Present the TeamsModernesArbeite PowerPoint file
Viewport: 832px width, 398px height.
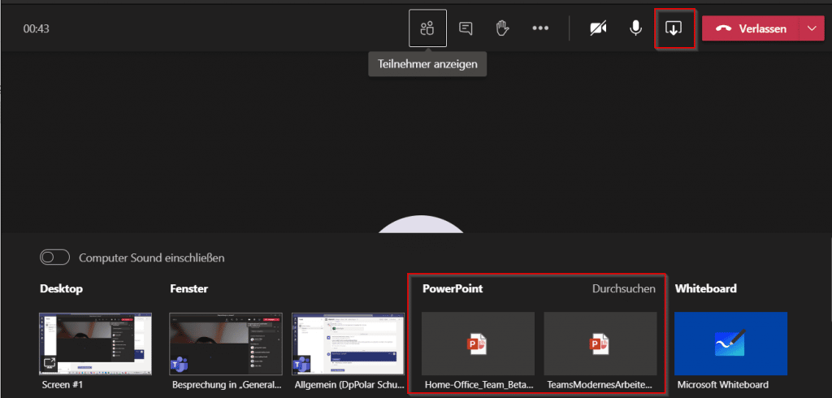click(600, 344)
